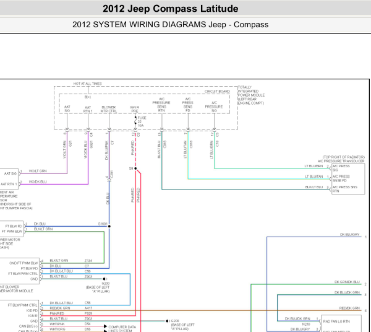Image resolution: width=371 pixels, height=332 pixels.
Task: Click the 'D55' circuit code
Action: (88, 329)
